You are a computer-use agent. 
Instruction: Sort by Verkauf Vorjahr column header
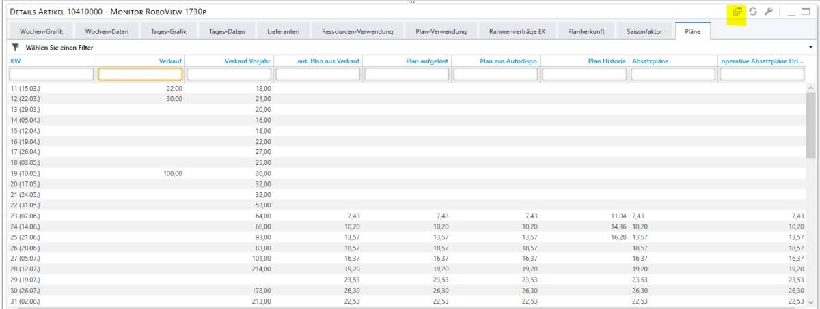[x=229, y=61]
